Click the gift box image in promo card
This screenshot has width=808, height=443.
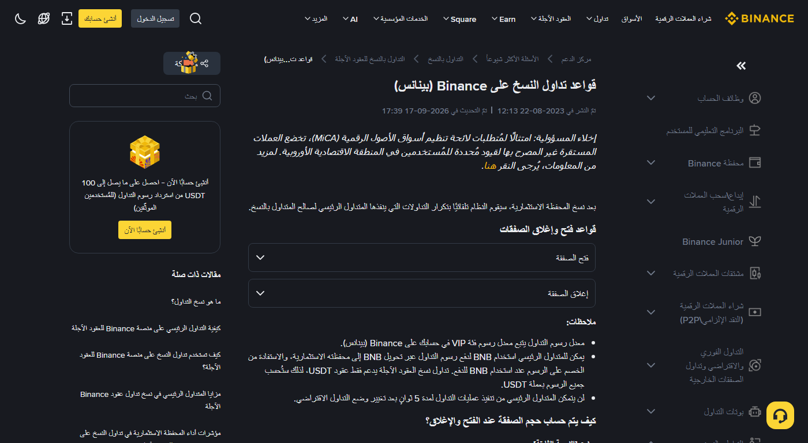tap(145, 152)
